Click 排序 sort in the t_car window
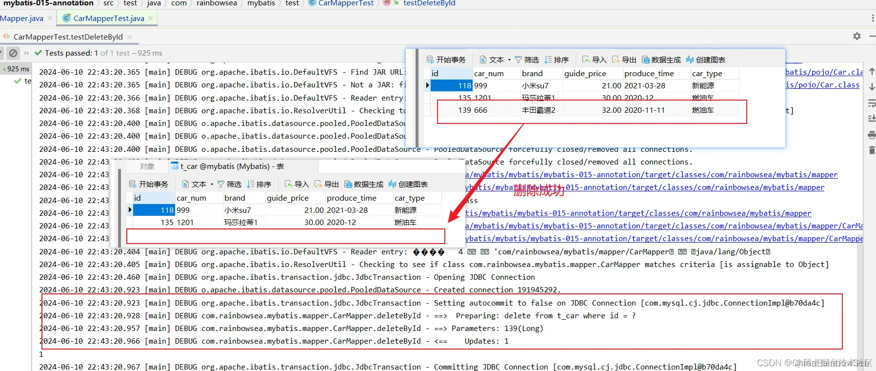876x371 pixels. click(x=259, y=184)
